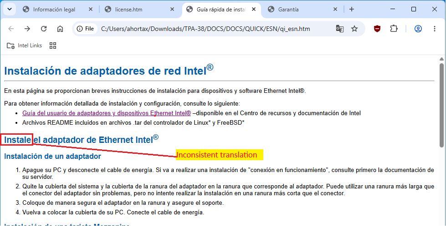Bookmark this page with the star icon

point(354,29)
